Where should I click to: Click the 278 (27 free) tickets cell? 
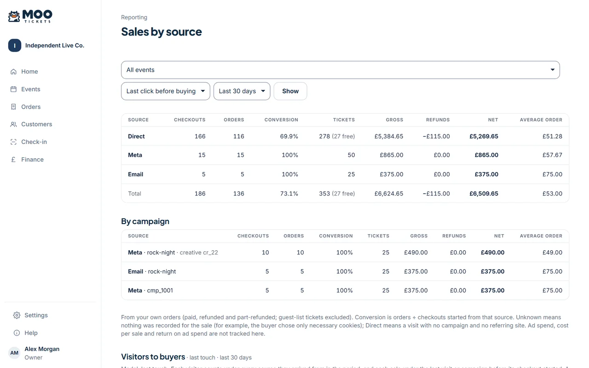(337, 136)
